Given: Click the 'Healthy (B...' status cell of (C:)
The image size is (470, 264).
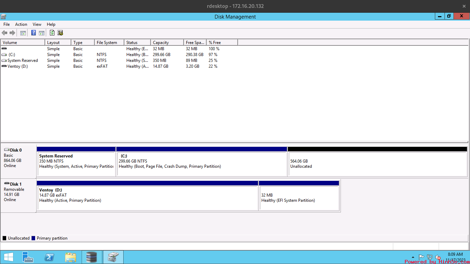Looking at the screenshot, I should 138,55.
